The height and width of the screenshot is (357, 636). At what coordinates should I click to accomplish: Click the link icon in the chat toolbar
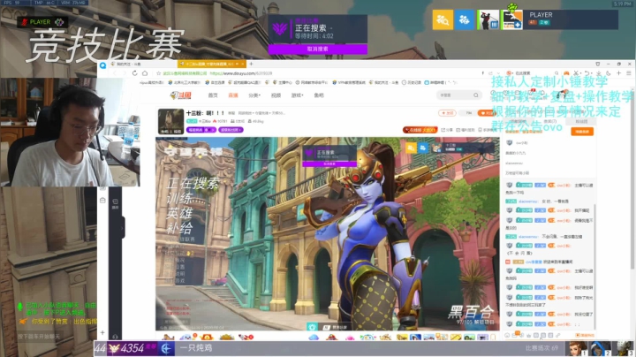point(558,336)
